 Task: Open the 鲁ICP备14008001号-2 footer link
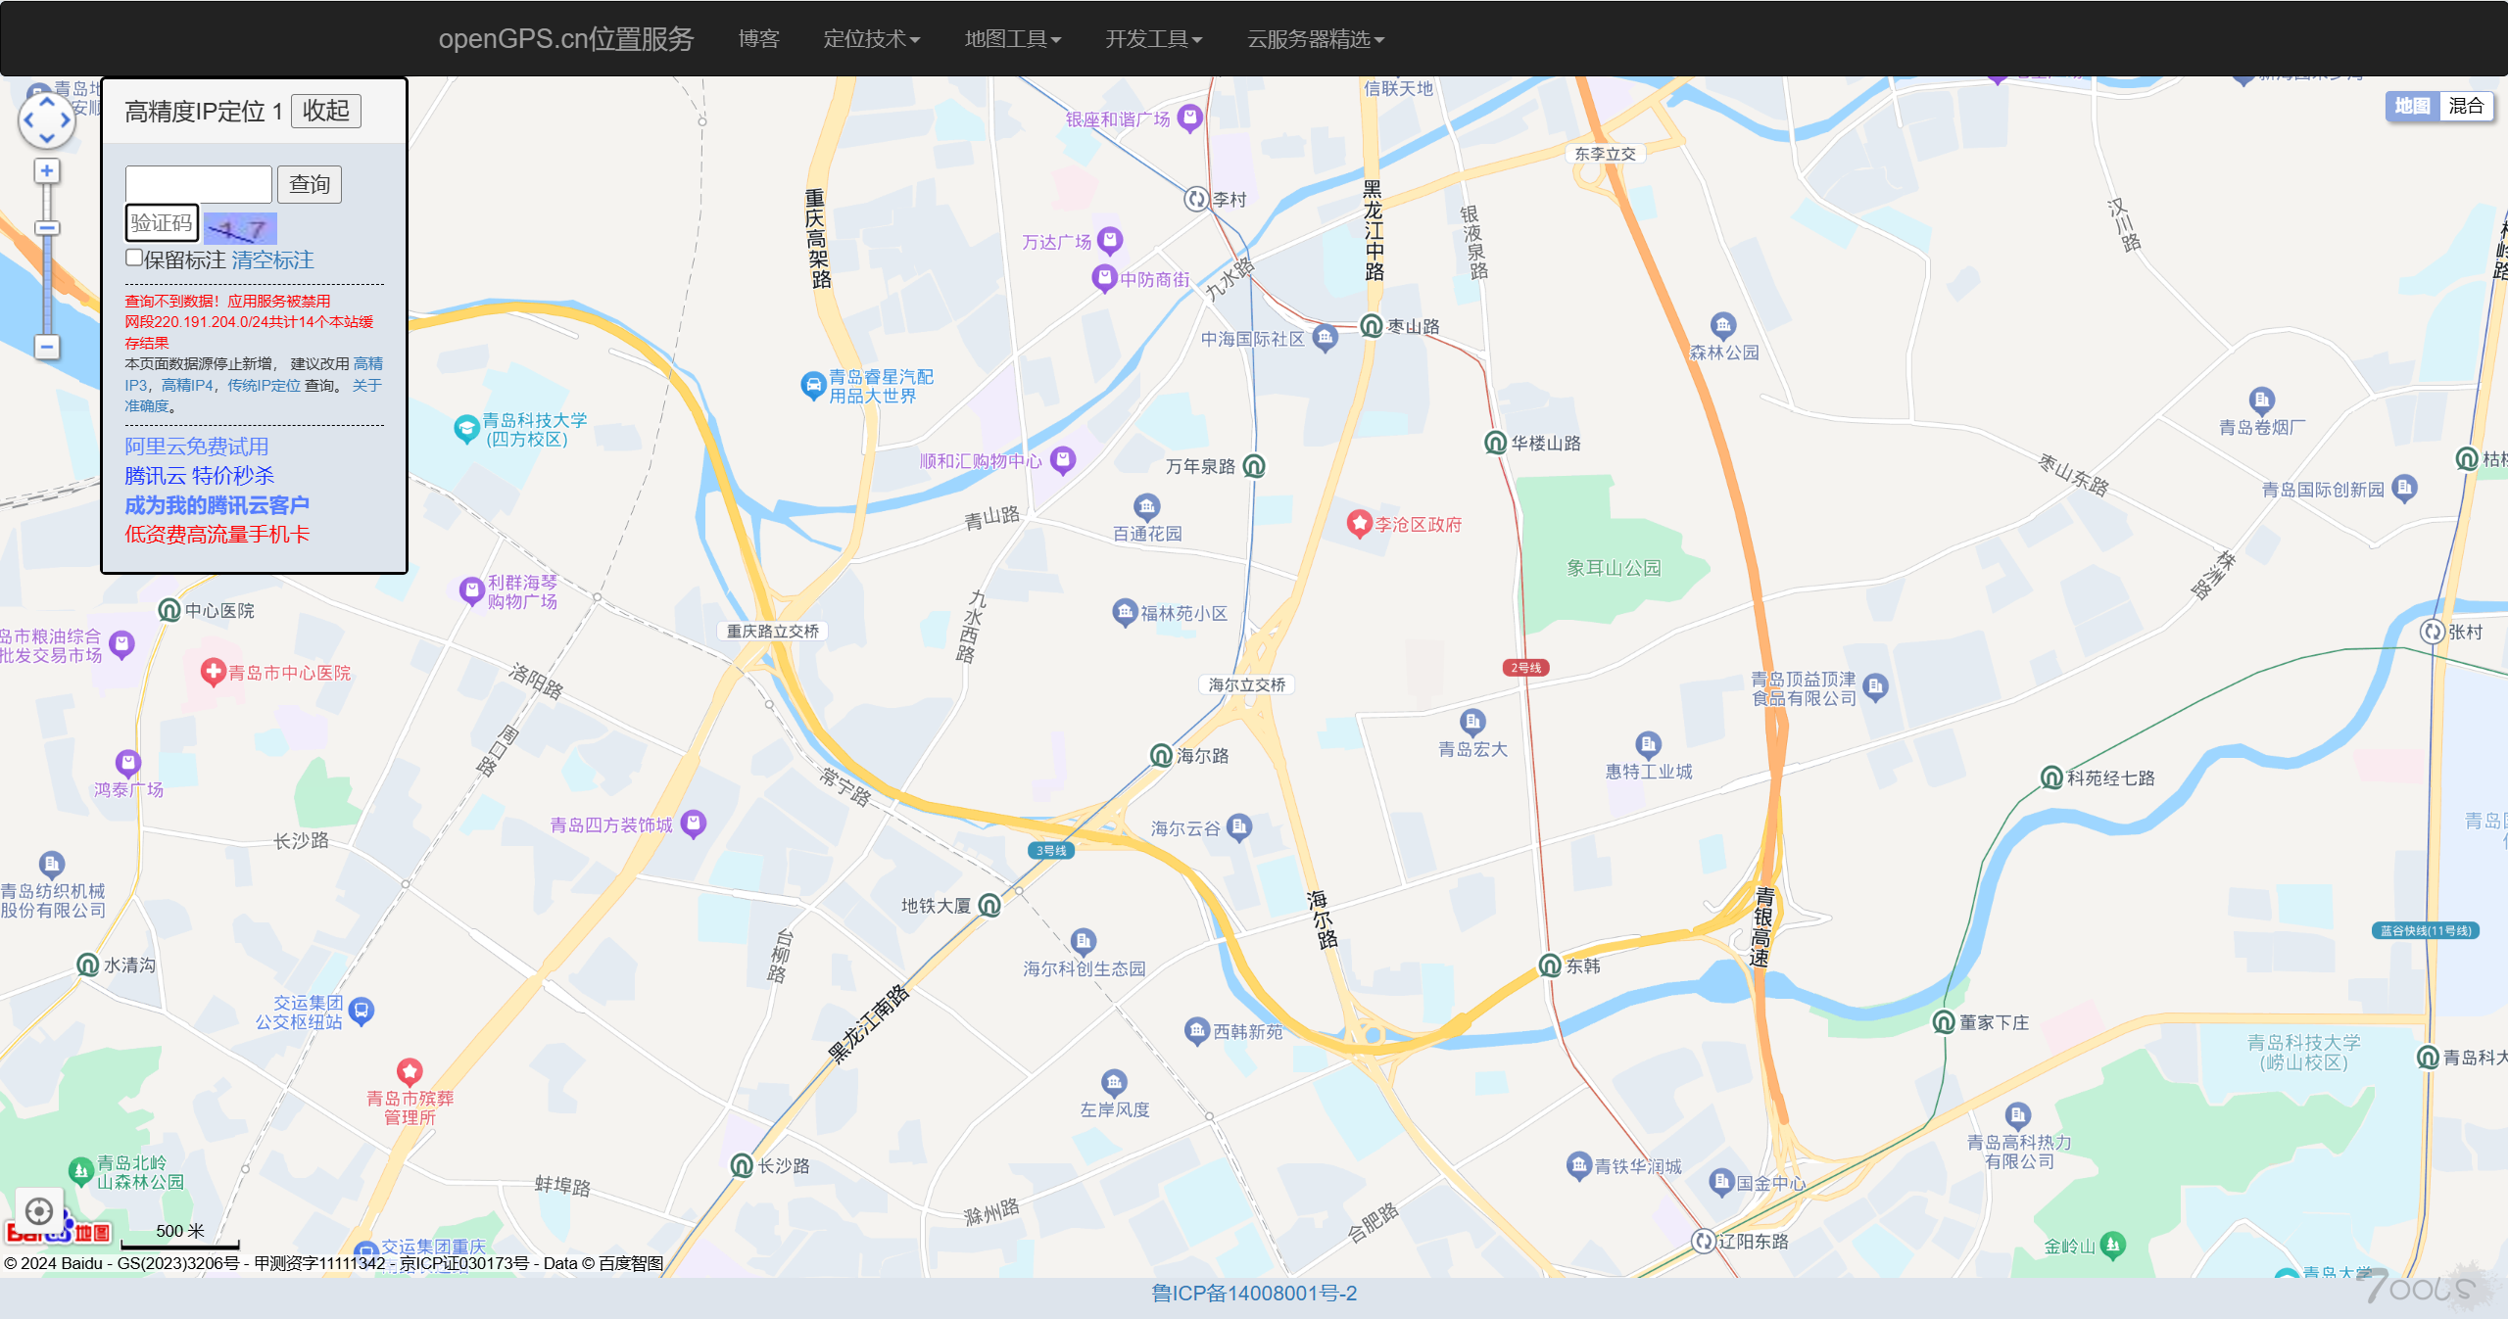[1254, 1294]
